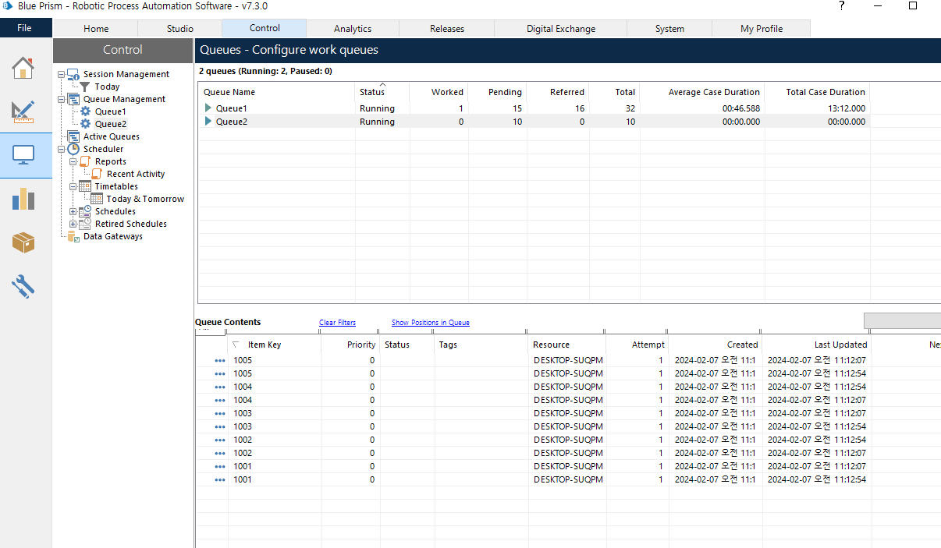Image resolution: width=941 pixels, height=548 pixels.
Task: Click the help question mark in title bar
Action: click(842, 5)
